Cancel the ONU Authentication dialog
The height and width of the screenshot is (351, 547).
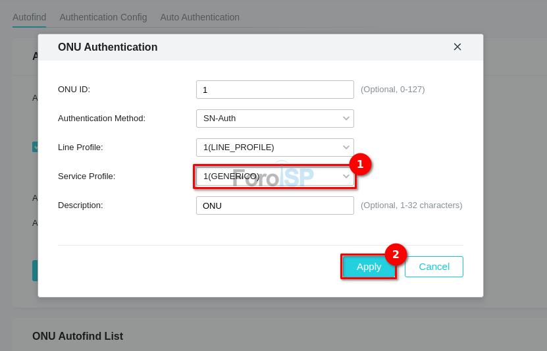coord(434,267)
